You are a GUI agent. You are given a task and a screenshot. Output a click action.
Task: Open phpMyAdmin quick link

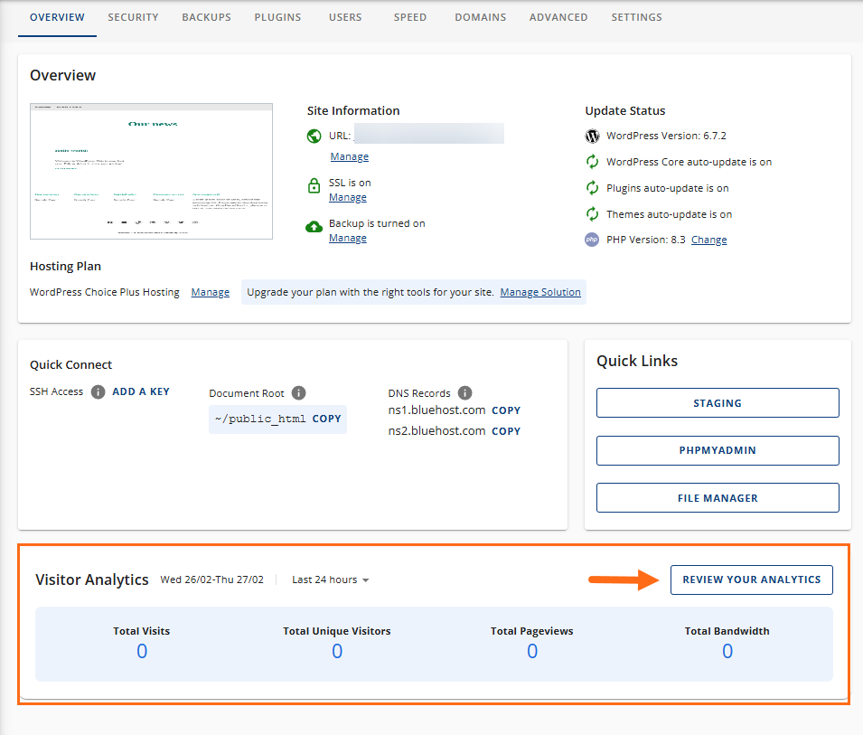click(718, 450)
